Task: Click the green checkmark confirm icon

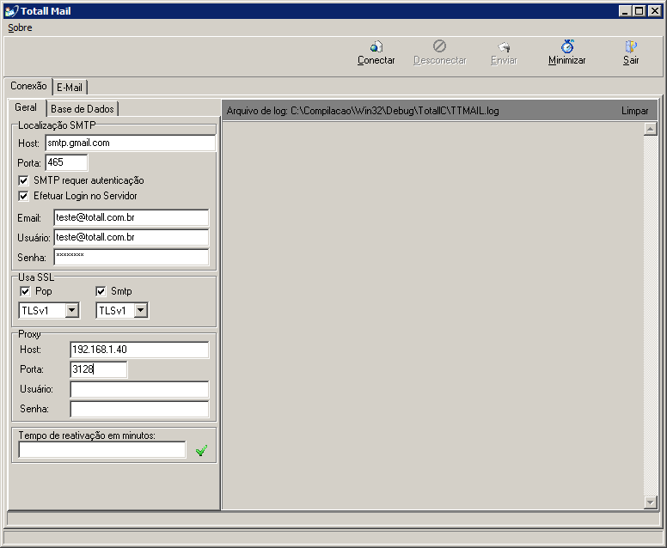Action: [x=201, y=450]
